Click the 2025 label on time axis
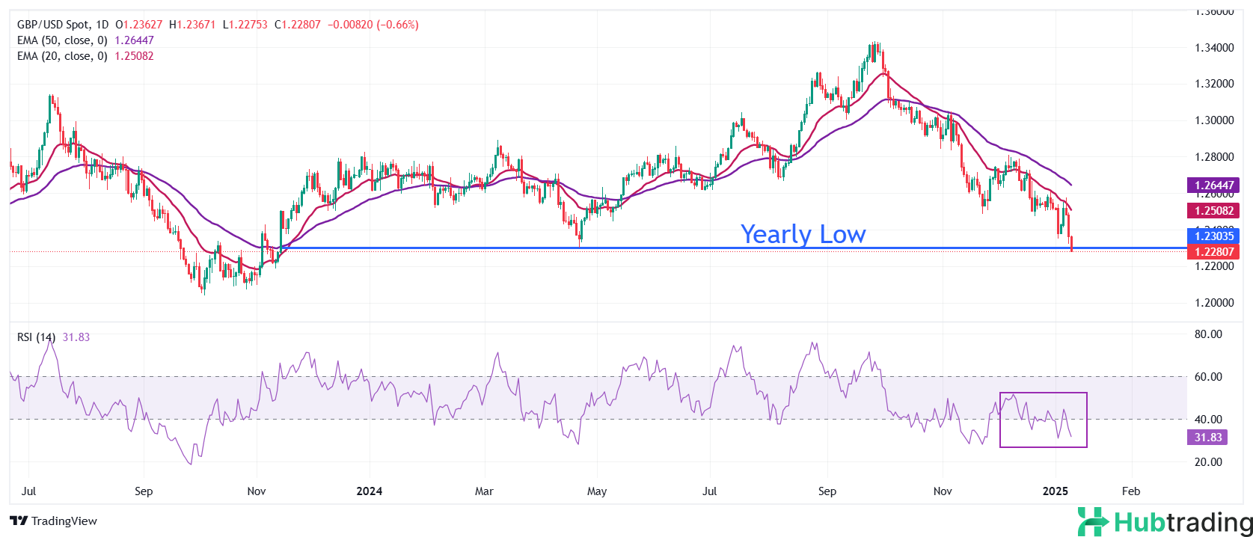Viewport: 1253px width, 537px height. tap(1055, 491)
